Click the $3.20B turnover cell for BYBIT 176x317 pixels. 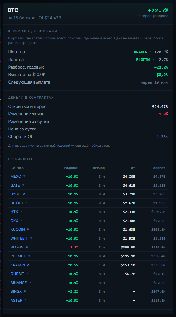pos(159,194)
